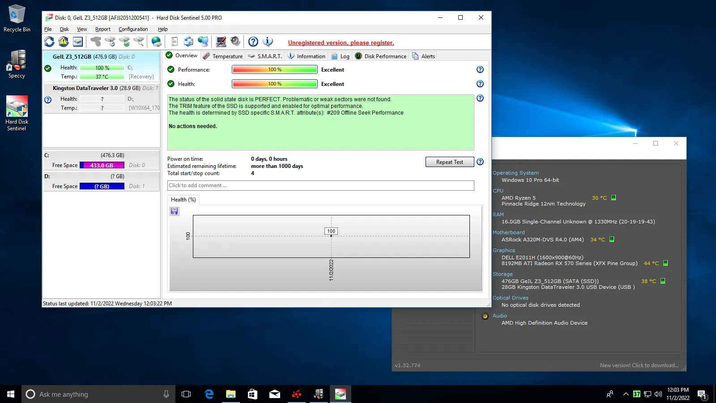Screen dimensions: 716x403
Task: Click the blue-framed disk window toolbar icon
Action: [78, 42]
